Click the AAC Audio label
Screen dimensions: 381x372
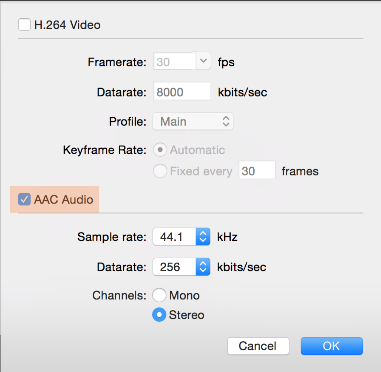[63, 200]
